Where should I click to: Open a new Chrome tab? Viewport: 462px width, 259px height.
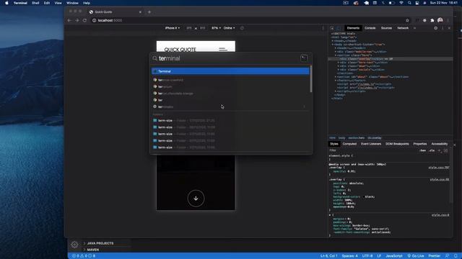[149, 12]
